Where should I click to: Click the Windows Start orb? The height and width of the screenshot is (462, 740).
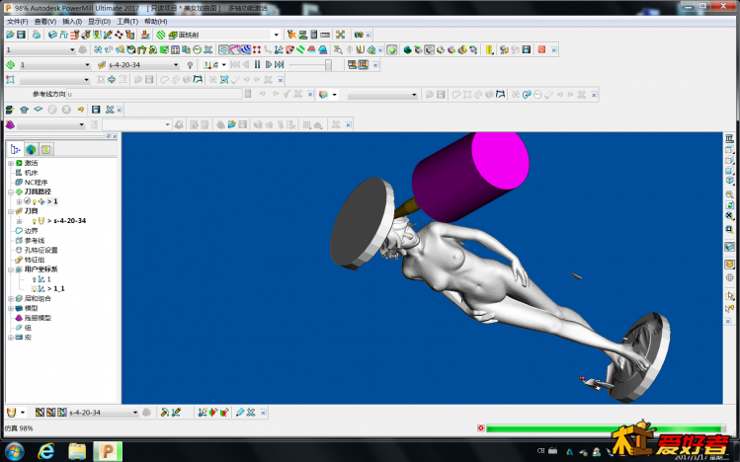click(14, 451)
